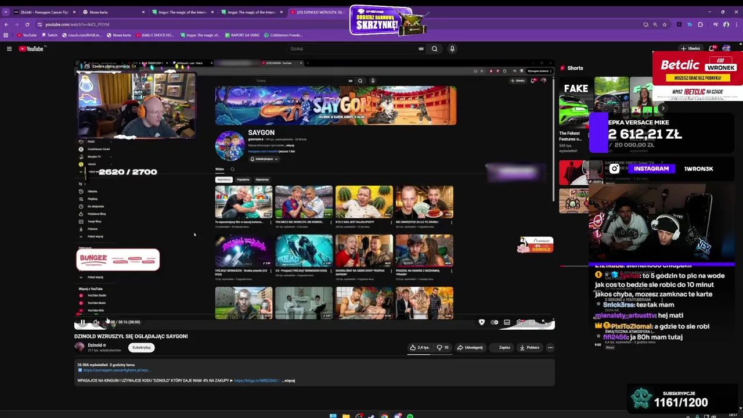Open the YouTube bookmark in bookmarks bar
The height and width of the screenshot is (418, 743).
(x=27, y=35)
